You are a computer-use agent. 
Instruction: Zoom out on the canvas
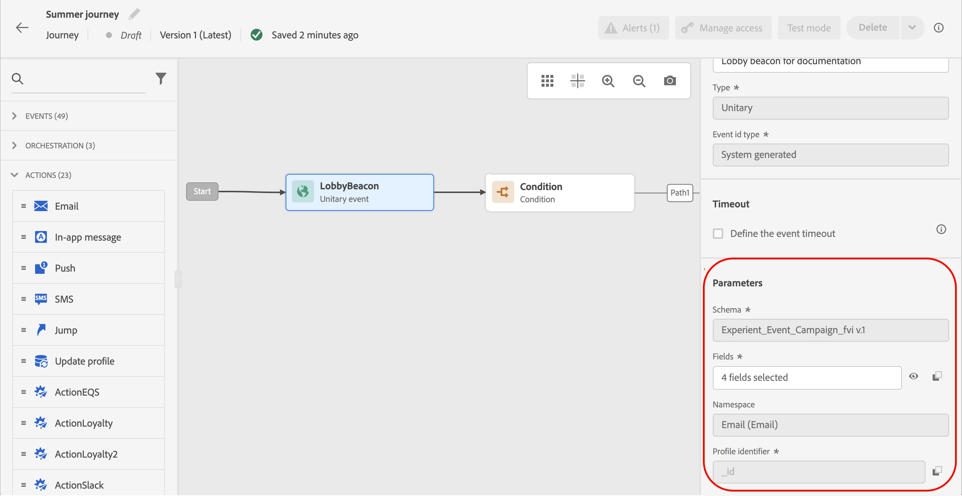(x=639, y=80)
